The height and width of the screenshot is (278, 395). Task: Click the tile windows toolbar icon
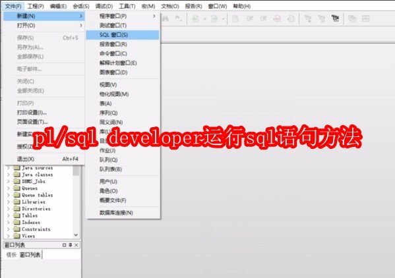tap(365, 18)
